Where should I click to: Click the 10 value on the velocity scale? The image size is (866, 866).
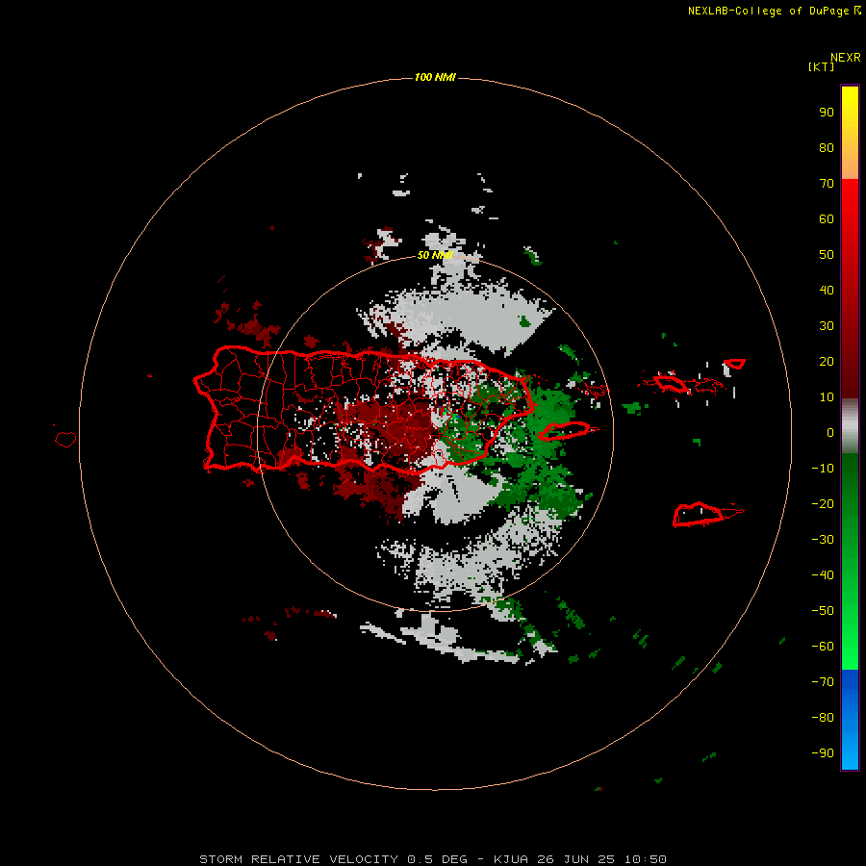pyautogui.click(x=827, y=397)
